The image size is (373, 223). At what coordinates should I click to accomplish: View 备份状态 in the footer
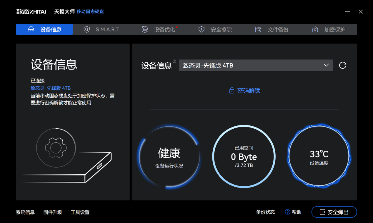(x=265, y=212)
